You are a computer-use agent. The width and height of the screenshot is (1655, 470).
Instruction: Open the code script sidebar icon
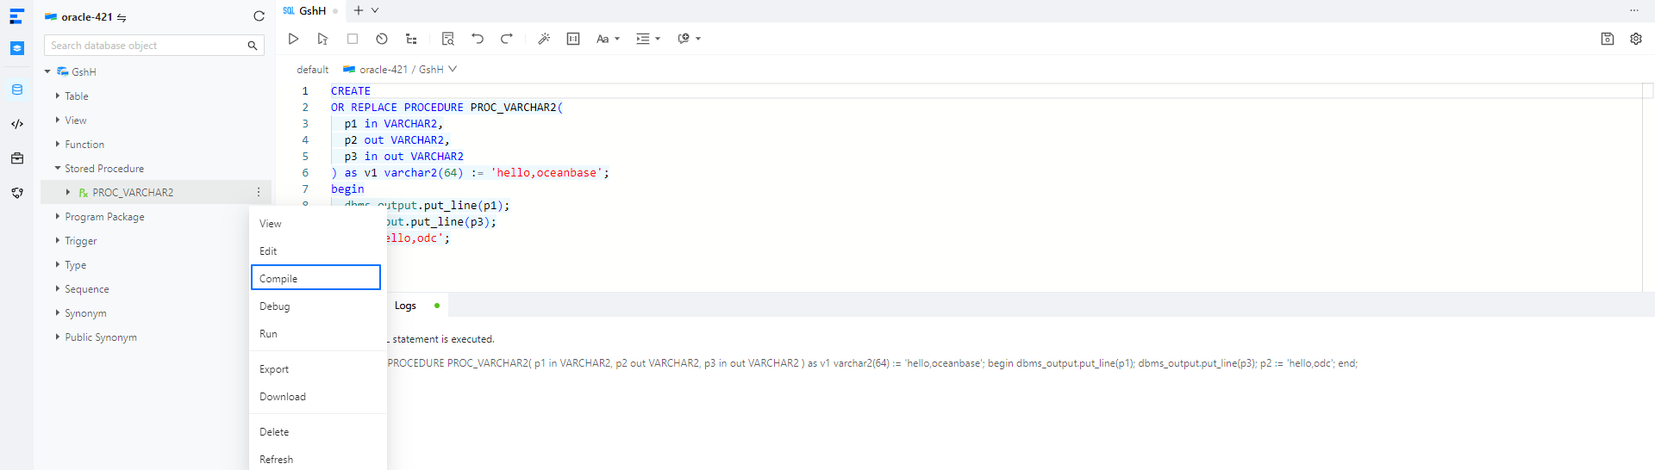coord(17,124)
